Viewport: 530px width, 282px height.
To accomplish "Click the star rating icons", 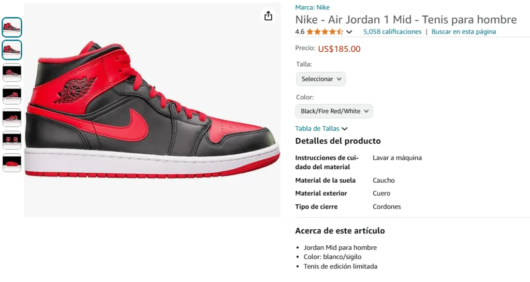I will click(325, 32).
